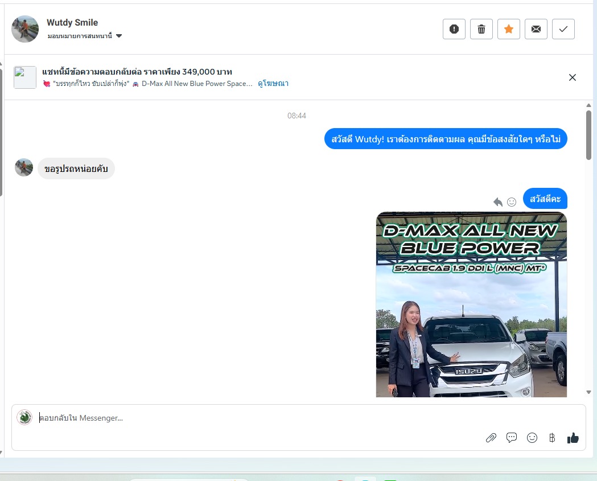
Task: Click the follow-up greeting message to Wutdy
Action: coord(446,139)
